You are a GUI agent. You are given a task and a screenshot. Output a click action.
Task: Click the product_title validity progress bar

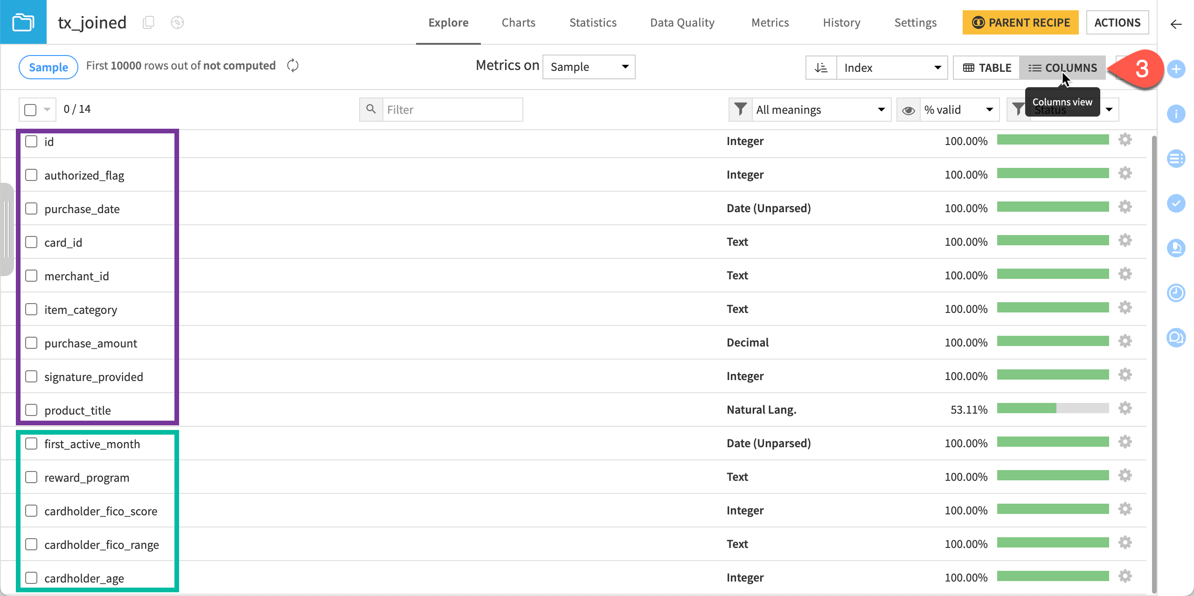pos(1053,408)
